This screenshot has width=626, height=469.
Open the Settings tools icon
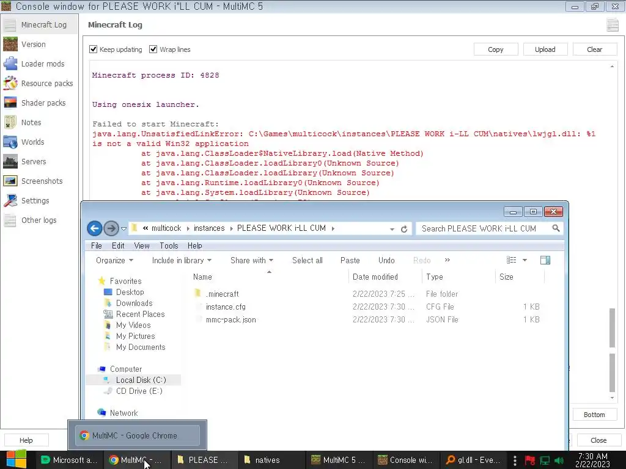[x=10, y=200]
